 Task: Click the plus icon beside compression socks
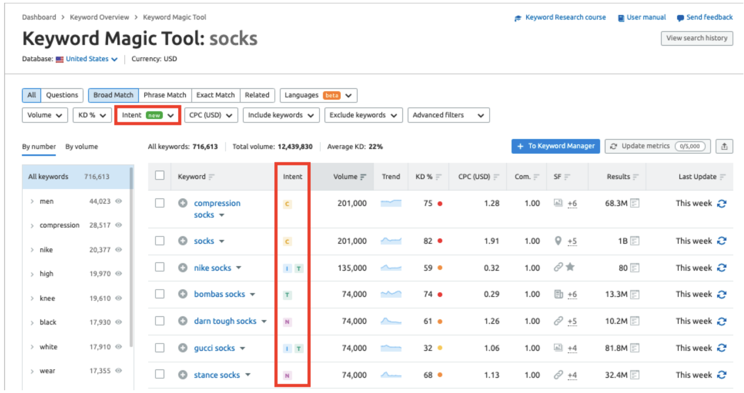point(183,203)
